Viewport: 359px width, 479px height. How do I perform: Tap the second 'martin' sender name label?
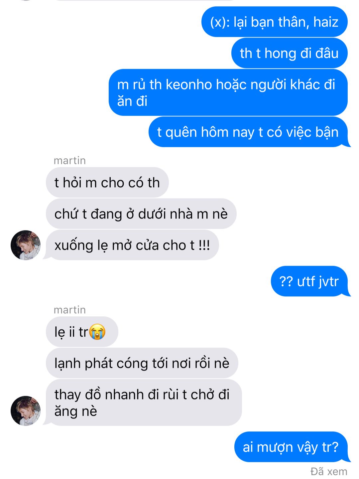click(x=70, y=310)
